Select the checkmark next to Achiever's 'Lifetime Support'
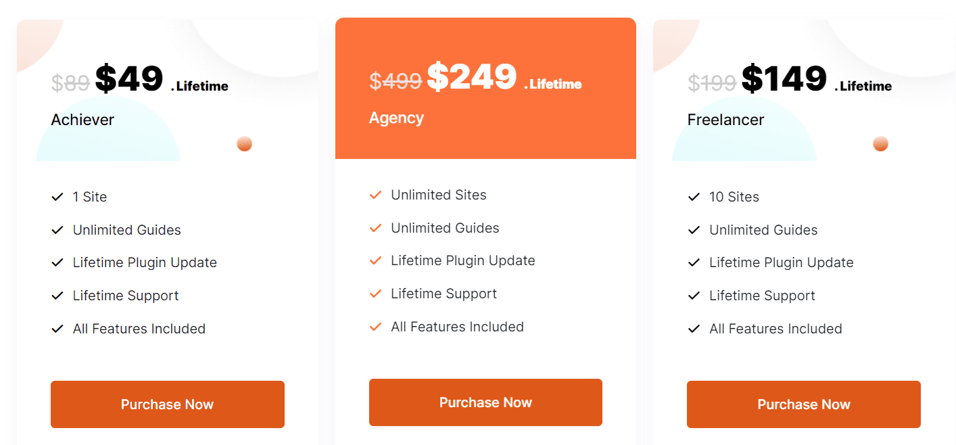 click(x=57, y=296)
